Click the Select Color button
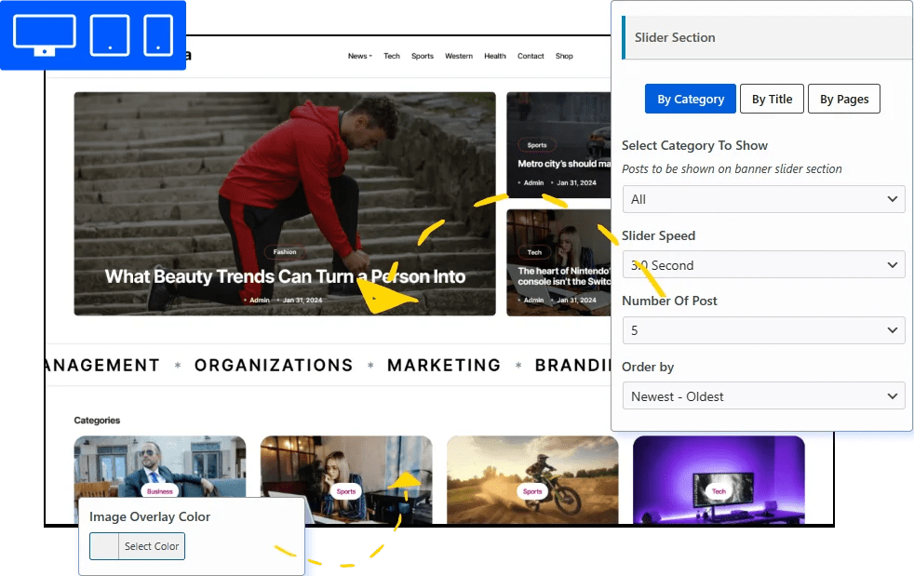This screenshot has height=576, width=914. pyautogui.click(x=152, y=546)
